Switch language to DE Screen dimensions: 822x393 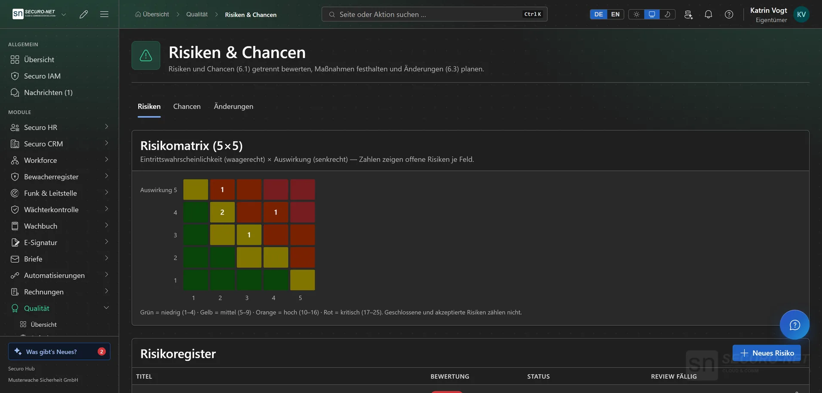pos(598,14)
